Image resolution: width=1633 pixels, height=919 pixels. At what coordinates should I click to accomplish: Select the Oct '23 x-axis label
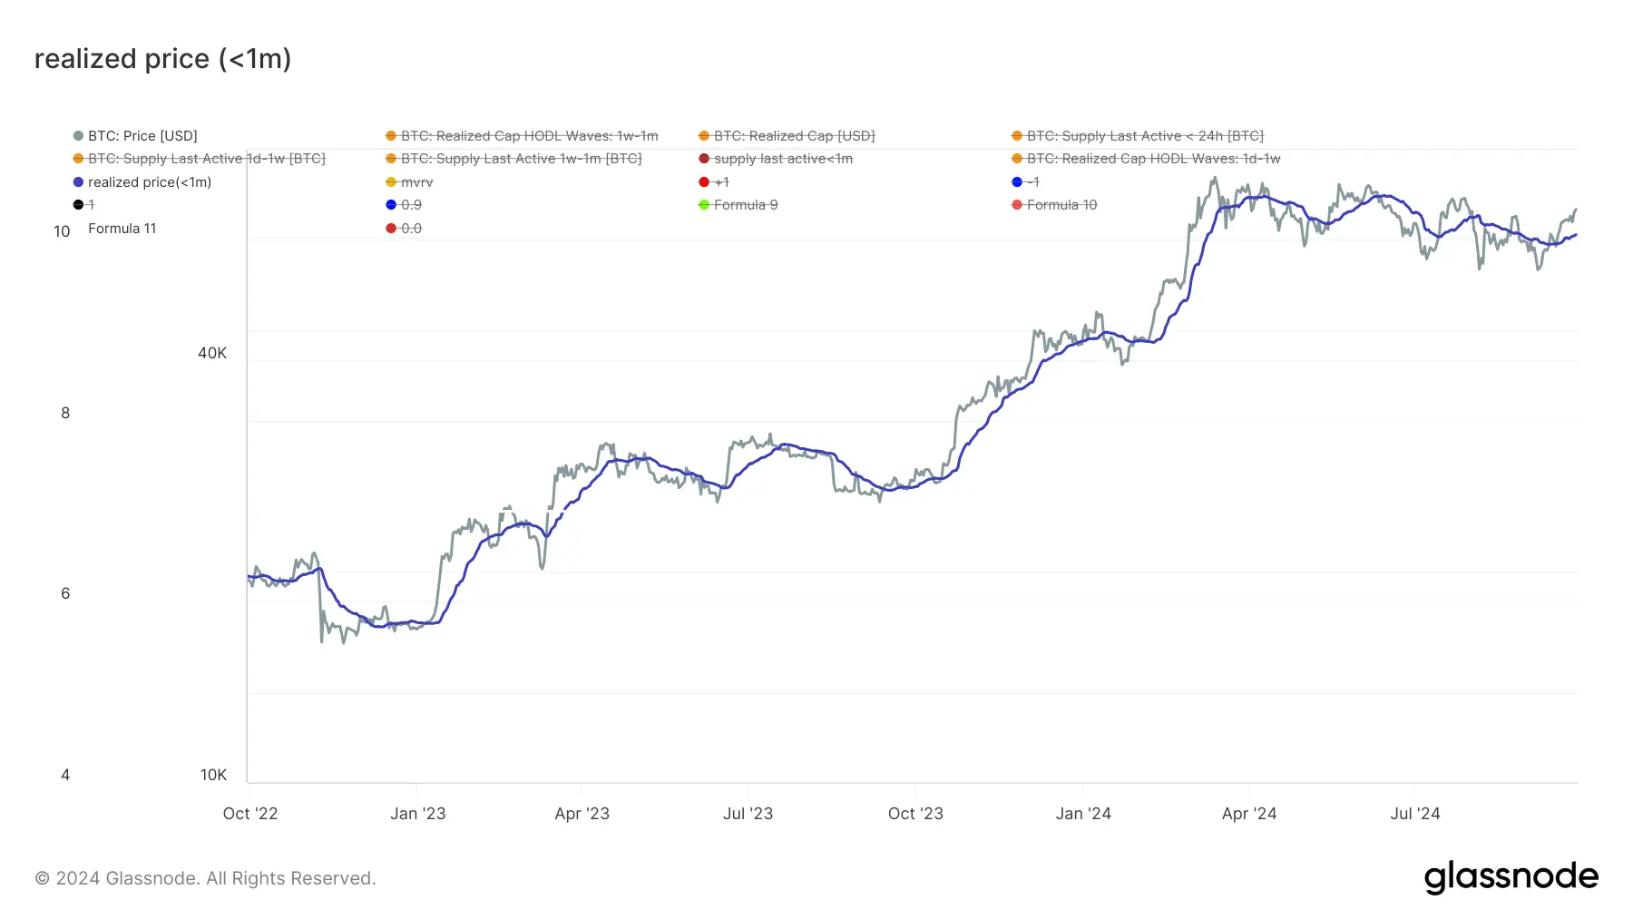tap(915, 814)
